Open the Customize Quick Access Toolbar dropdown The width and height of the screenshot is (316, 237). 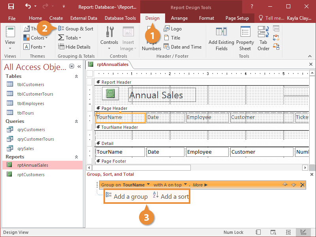tap(64, 6)
